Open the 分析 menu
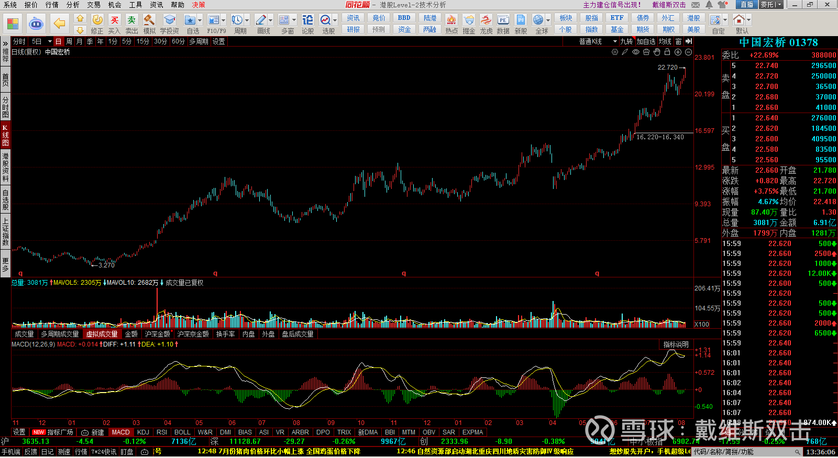 [x=73, y=5]
